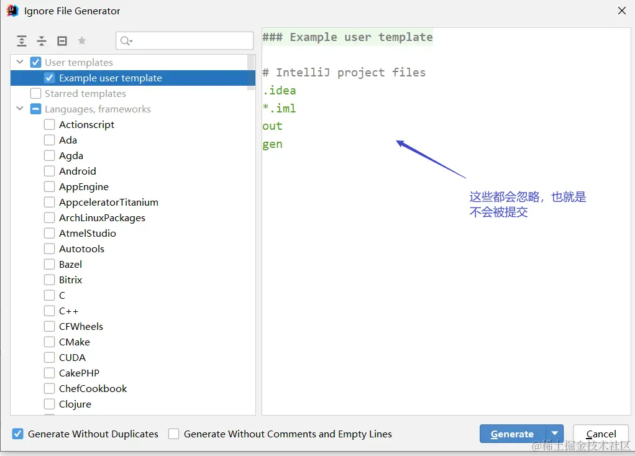Screen dimensions: 635x456
Task: Select the Starred templates row label
Action: click(86, 94)
